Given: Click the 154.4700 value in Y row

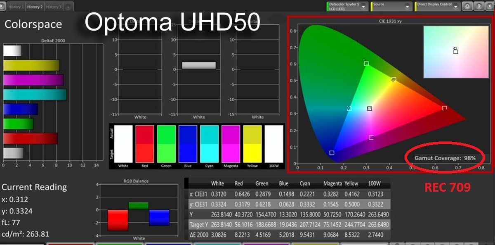Looking at the screenshot, I should pyautogui.click(x=266, y=214).
